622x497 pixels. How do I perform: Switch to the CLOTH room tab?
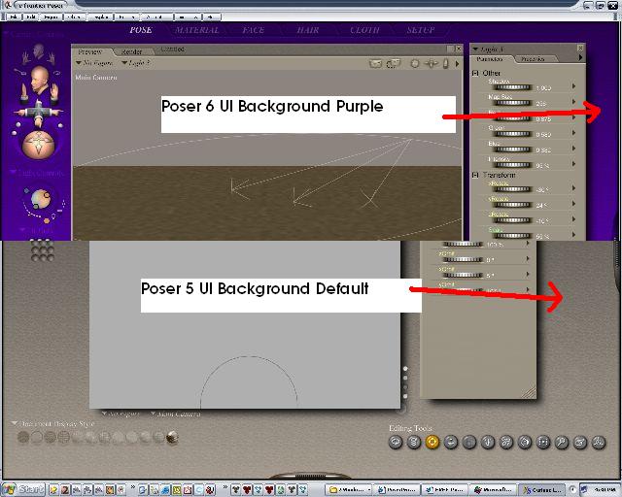click(364, 30)
